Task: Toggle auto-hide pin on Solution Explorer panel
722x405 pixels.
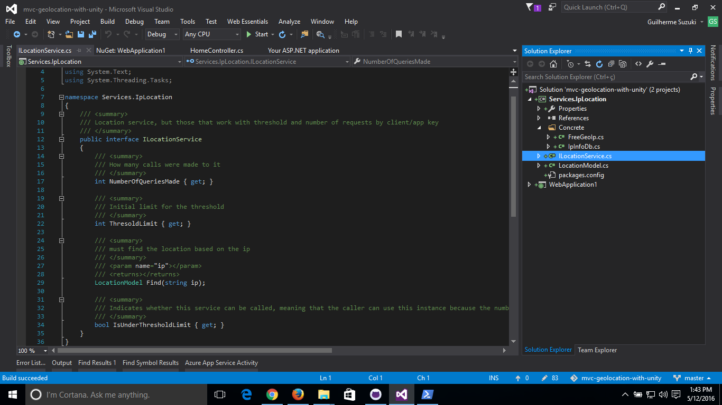Action: 690,51
